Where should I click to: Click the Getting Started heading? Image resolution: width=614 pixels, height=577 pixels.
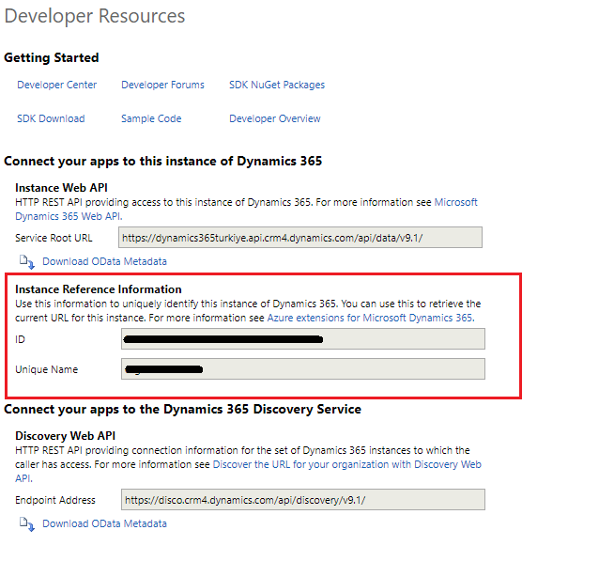pyautogui.click(x=52, y=57)
